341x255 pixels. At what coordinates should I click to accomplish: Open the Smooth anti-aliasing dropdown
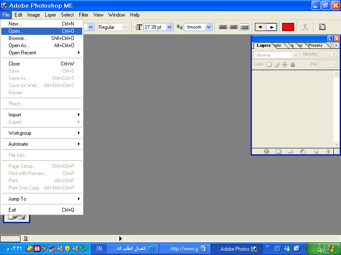point(198,27)
